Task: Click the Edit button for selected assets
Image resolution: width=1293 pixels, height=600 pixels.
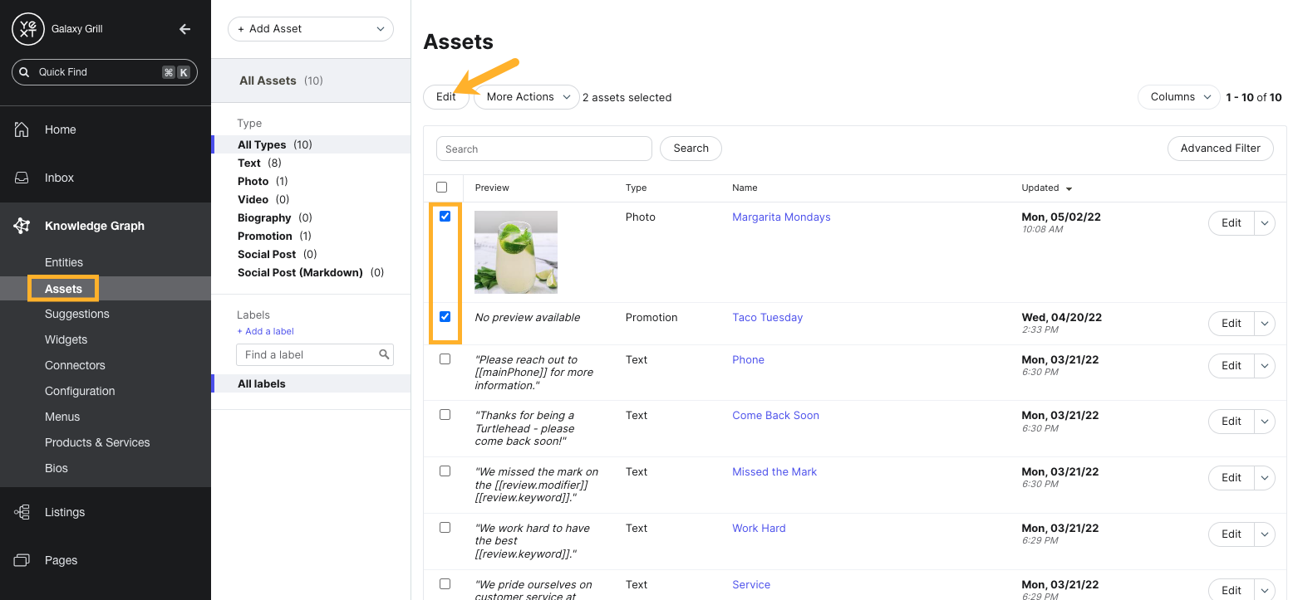Action: [446, 96]
